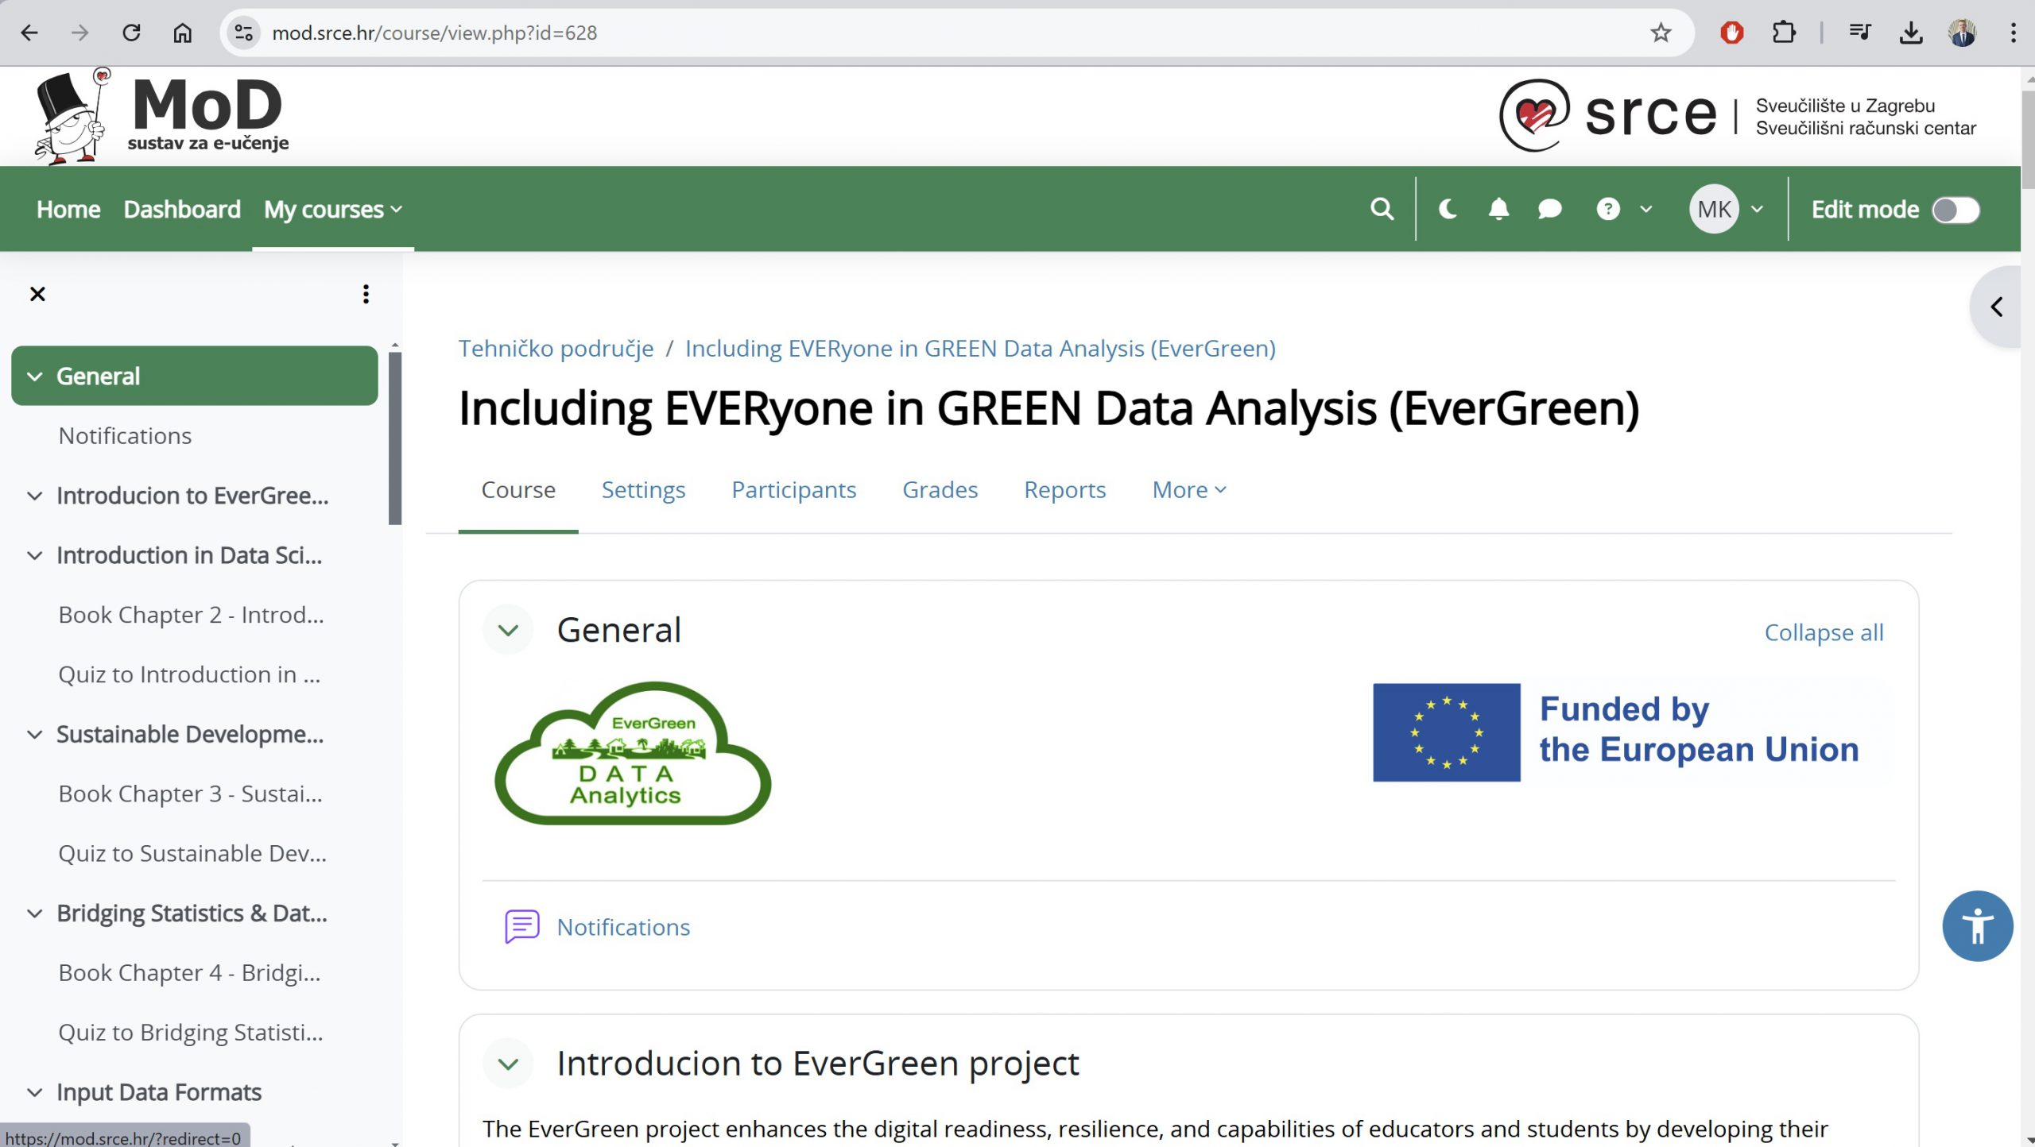Reload the current browser page
Image resolution: width=2035 pixels, height=1147 pixels.
tap(131, 33)
